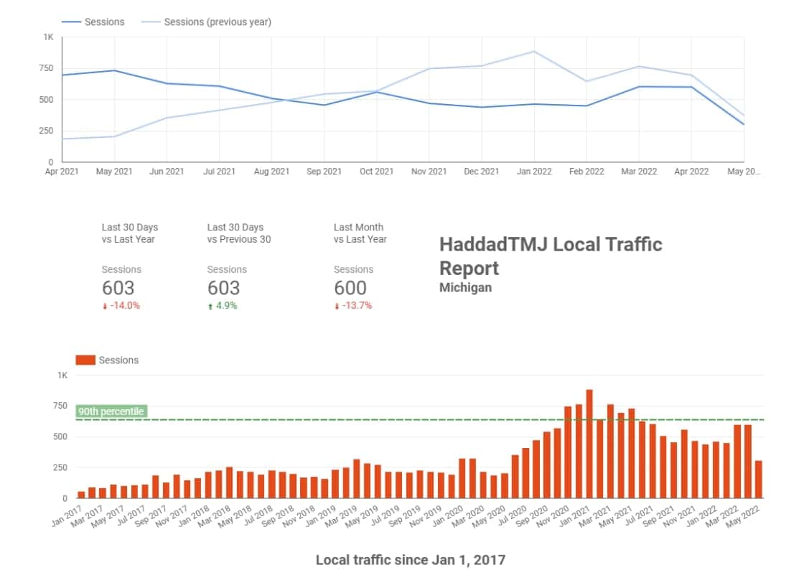
Task: Click the 'Mar 2022' axis label in line chart
Action: 639,172
